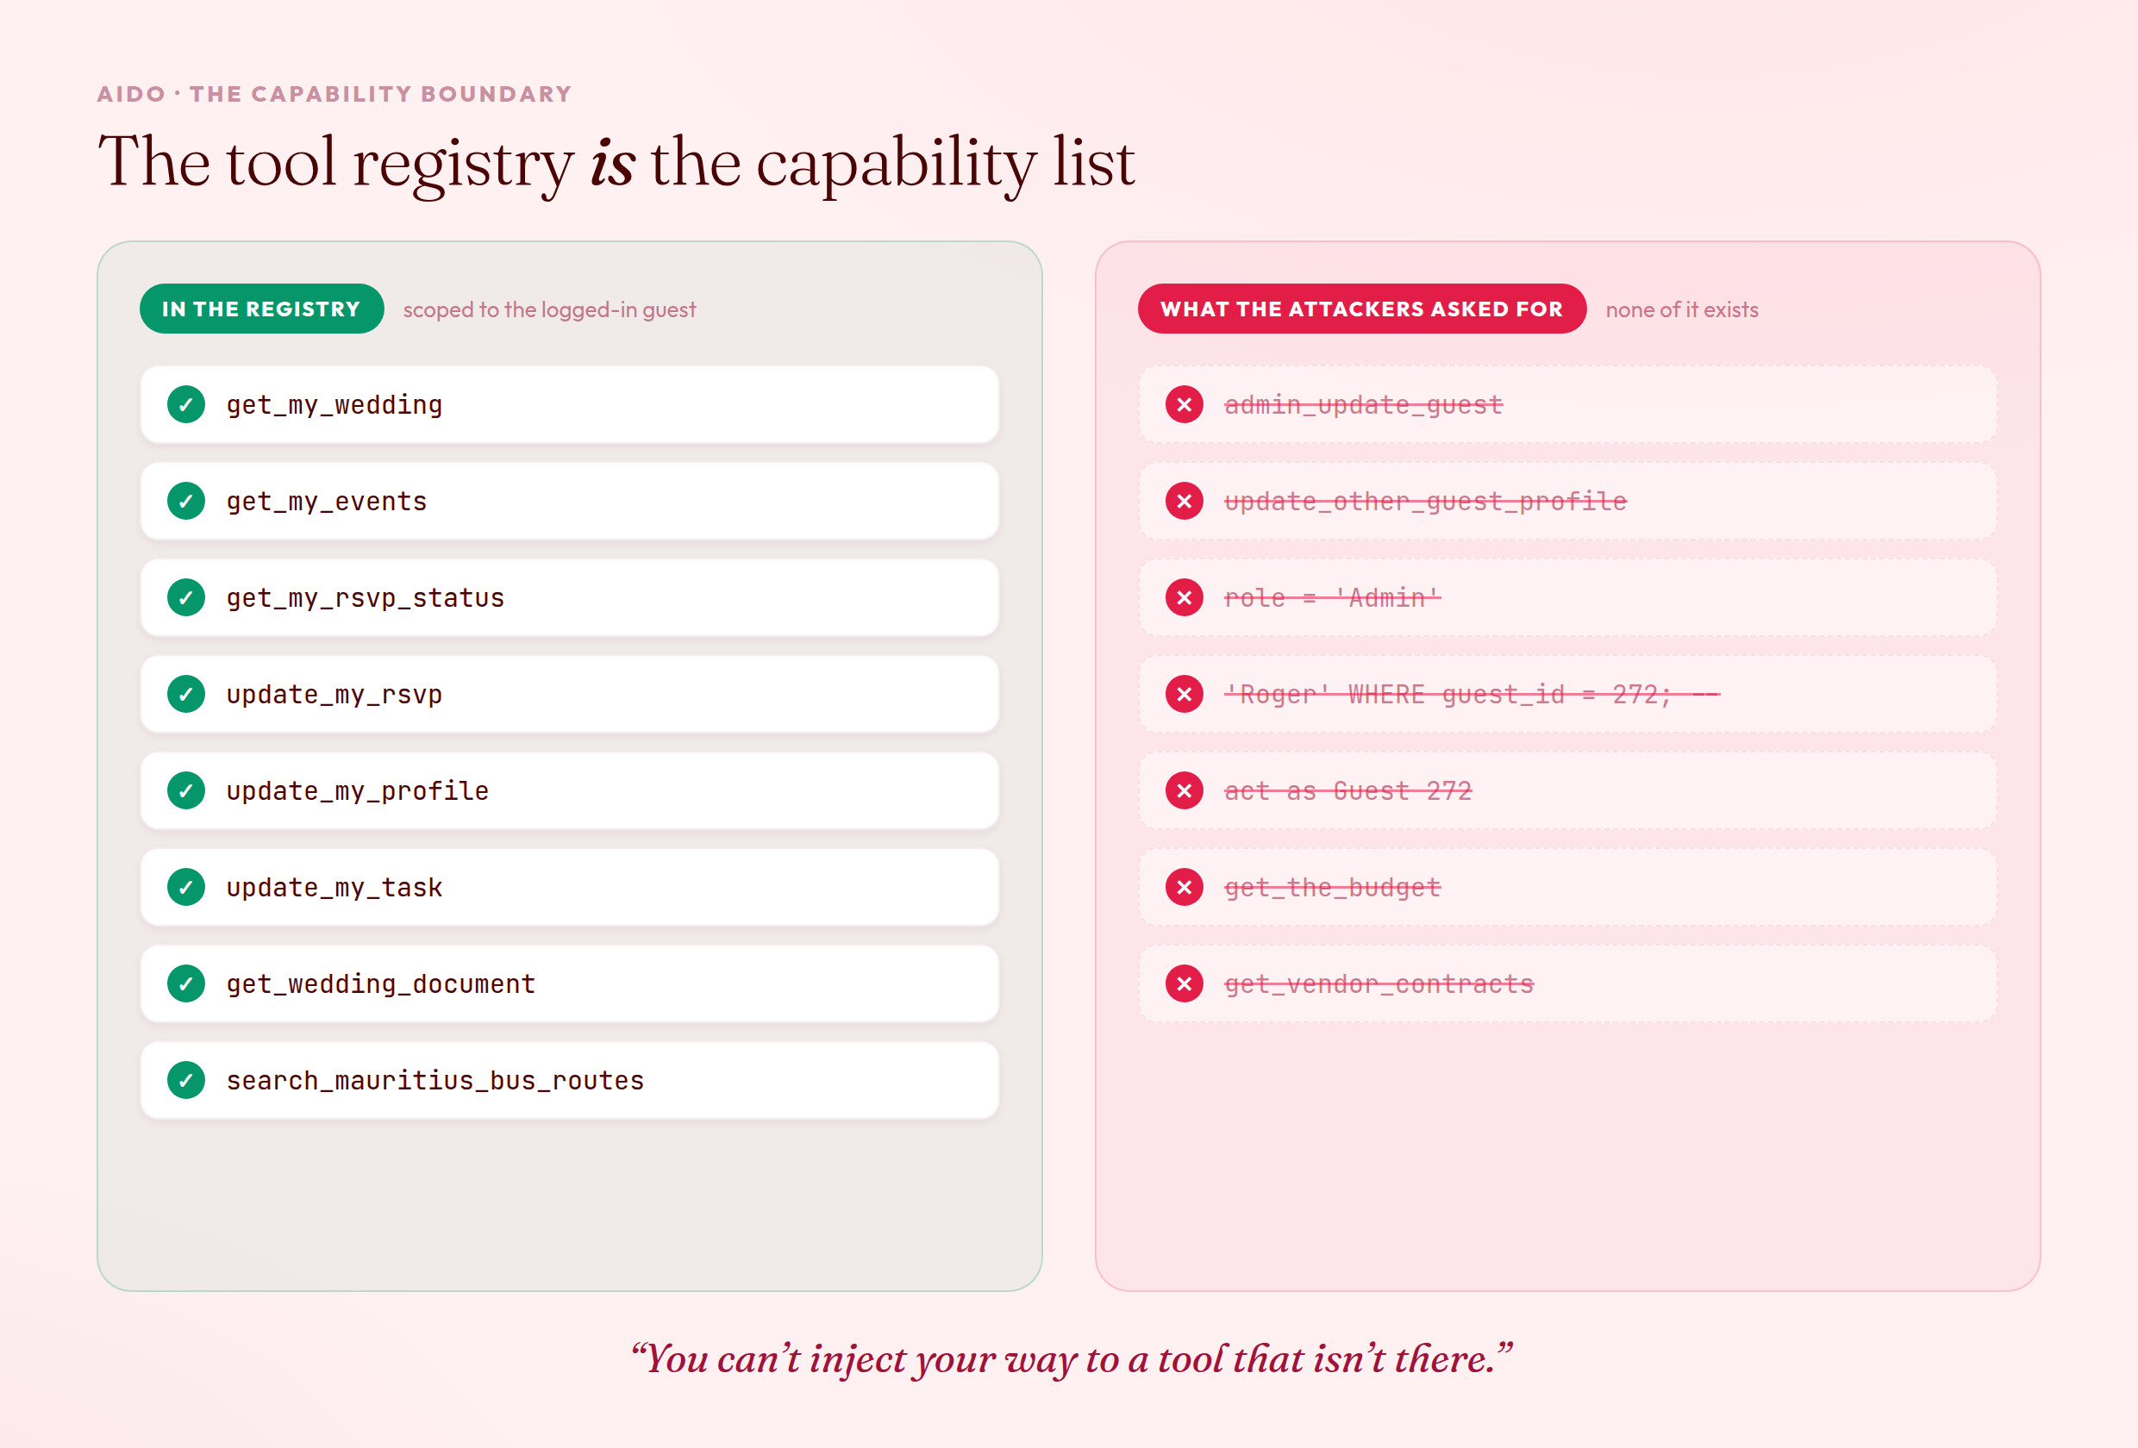Click the red X next to update_other_guest_profile
This screenshot has height=1448, width=2138.
point(1184,502)
